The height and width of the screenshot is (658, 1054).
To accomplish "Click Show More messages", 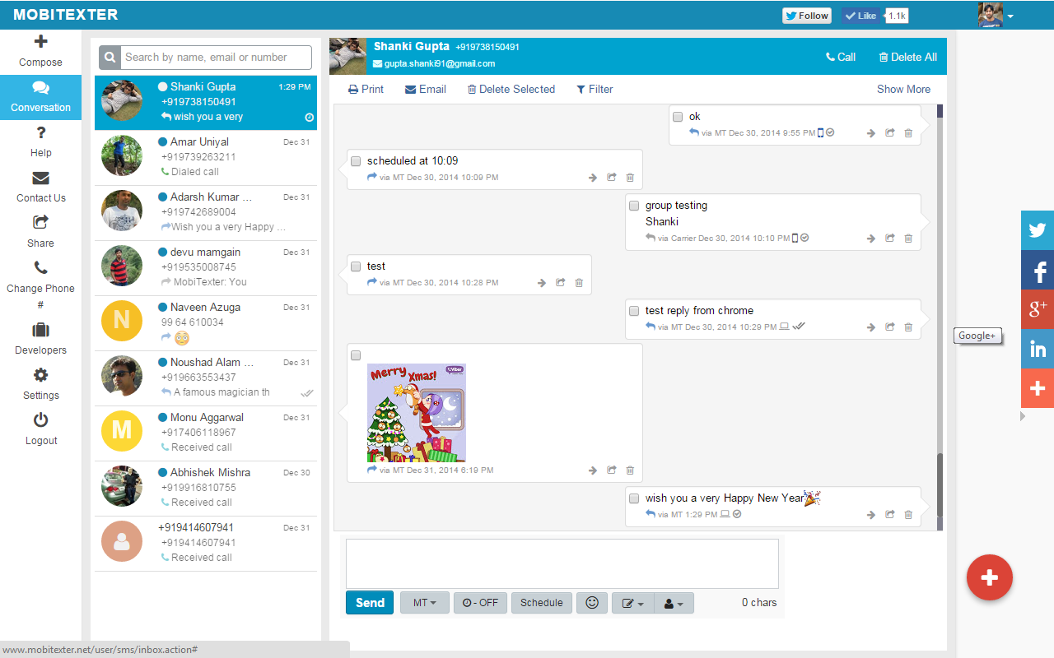I will pos(903,89).
